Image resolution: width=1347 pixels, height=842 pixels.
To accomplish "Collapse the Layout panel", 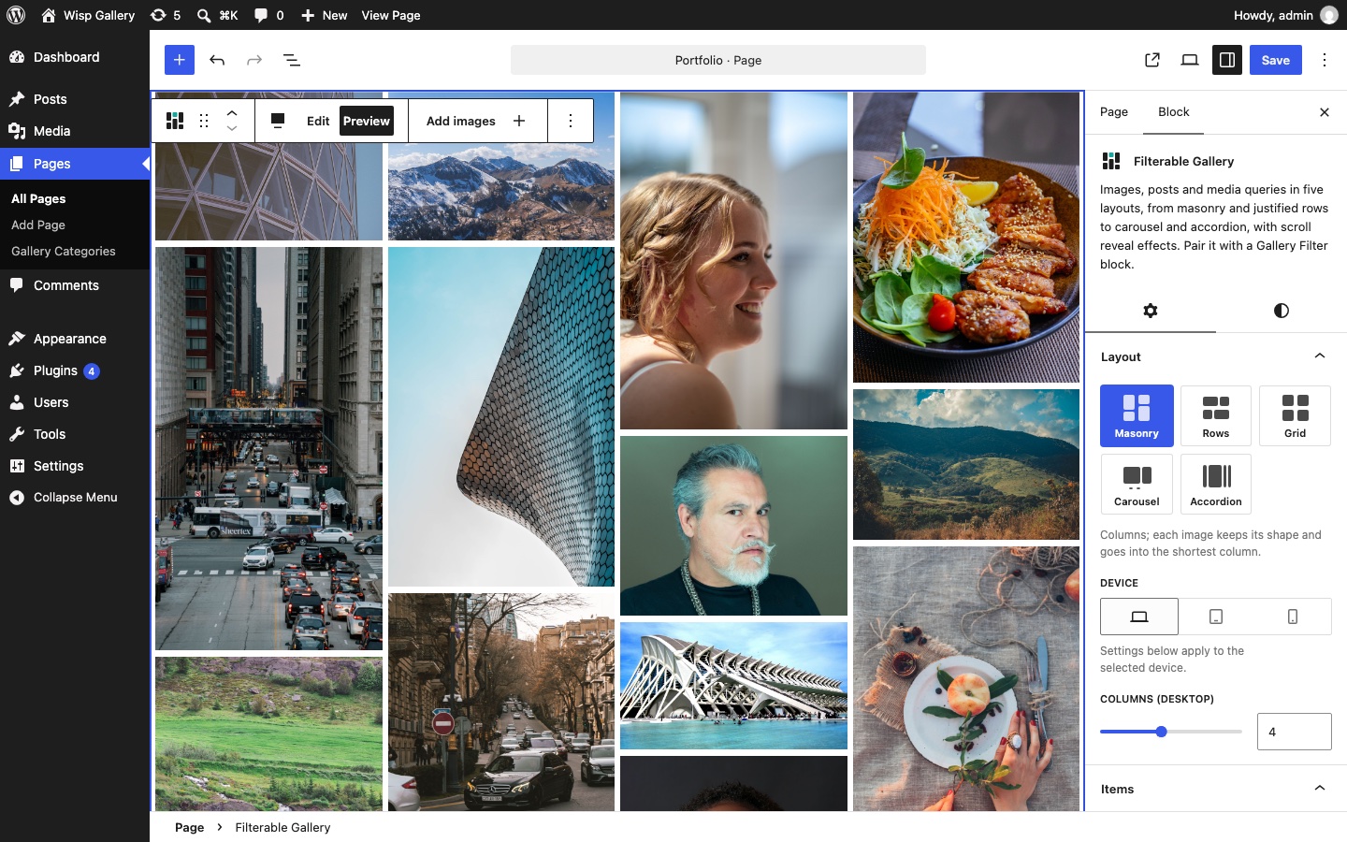I will (1216, 356).
